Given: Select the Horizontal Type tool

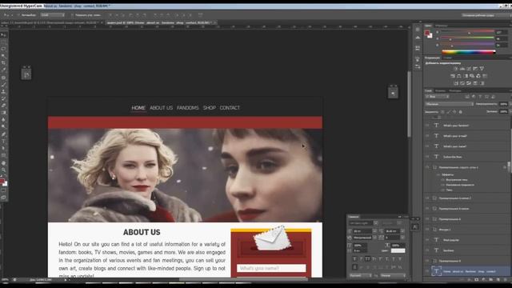Looking at the screenshot, I should 3,141.
